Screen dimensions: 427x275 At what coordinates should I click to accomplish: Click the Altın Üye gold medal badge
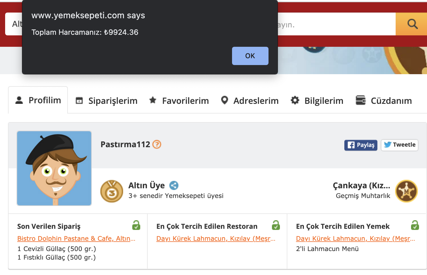(x=112, y=191)
